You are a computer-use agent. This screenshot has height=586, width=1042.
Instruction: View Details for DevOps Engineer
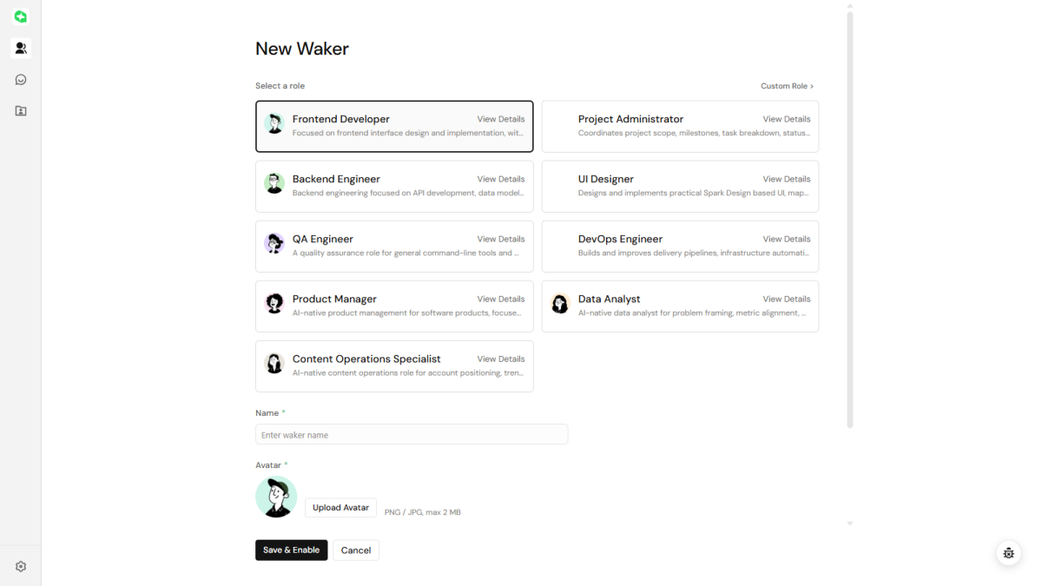(787, 239)
